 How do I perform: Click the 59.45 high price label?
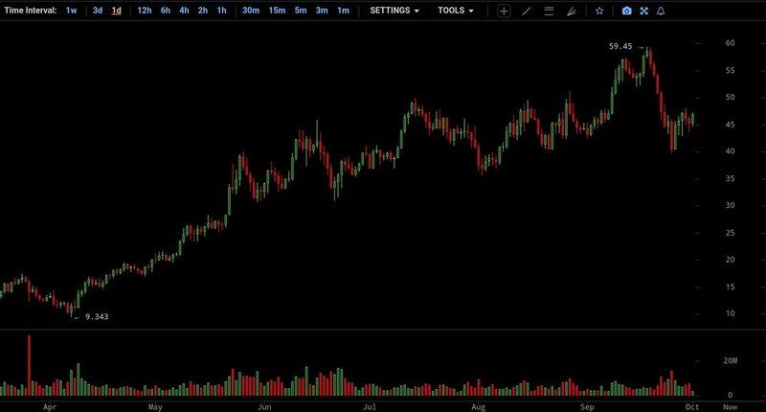(620, 46)
